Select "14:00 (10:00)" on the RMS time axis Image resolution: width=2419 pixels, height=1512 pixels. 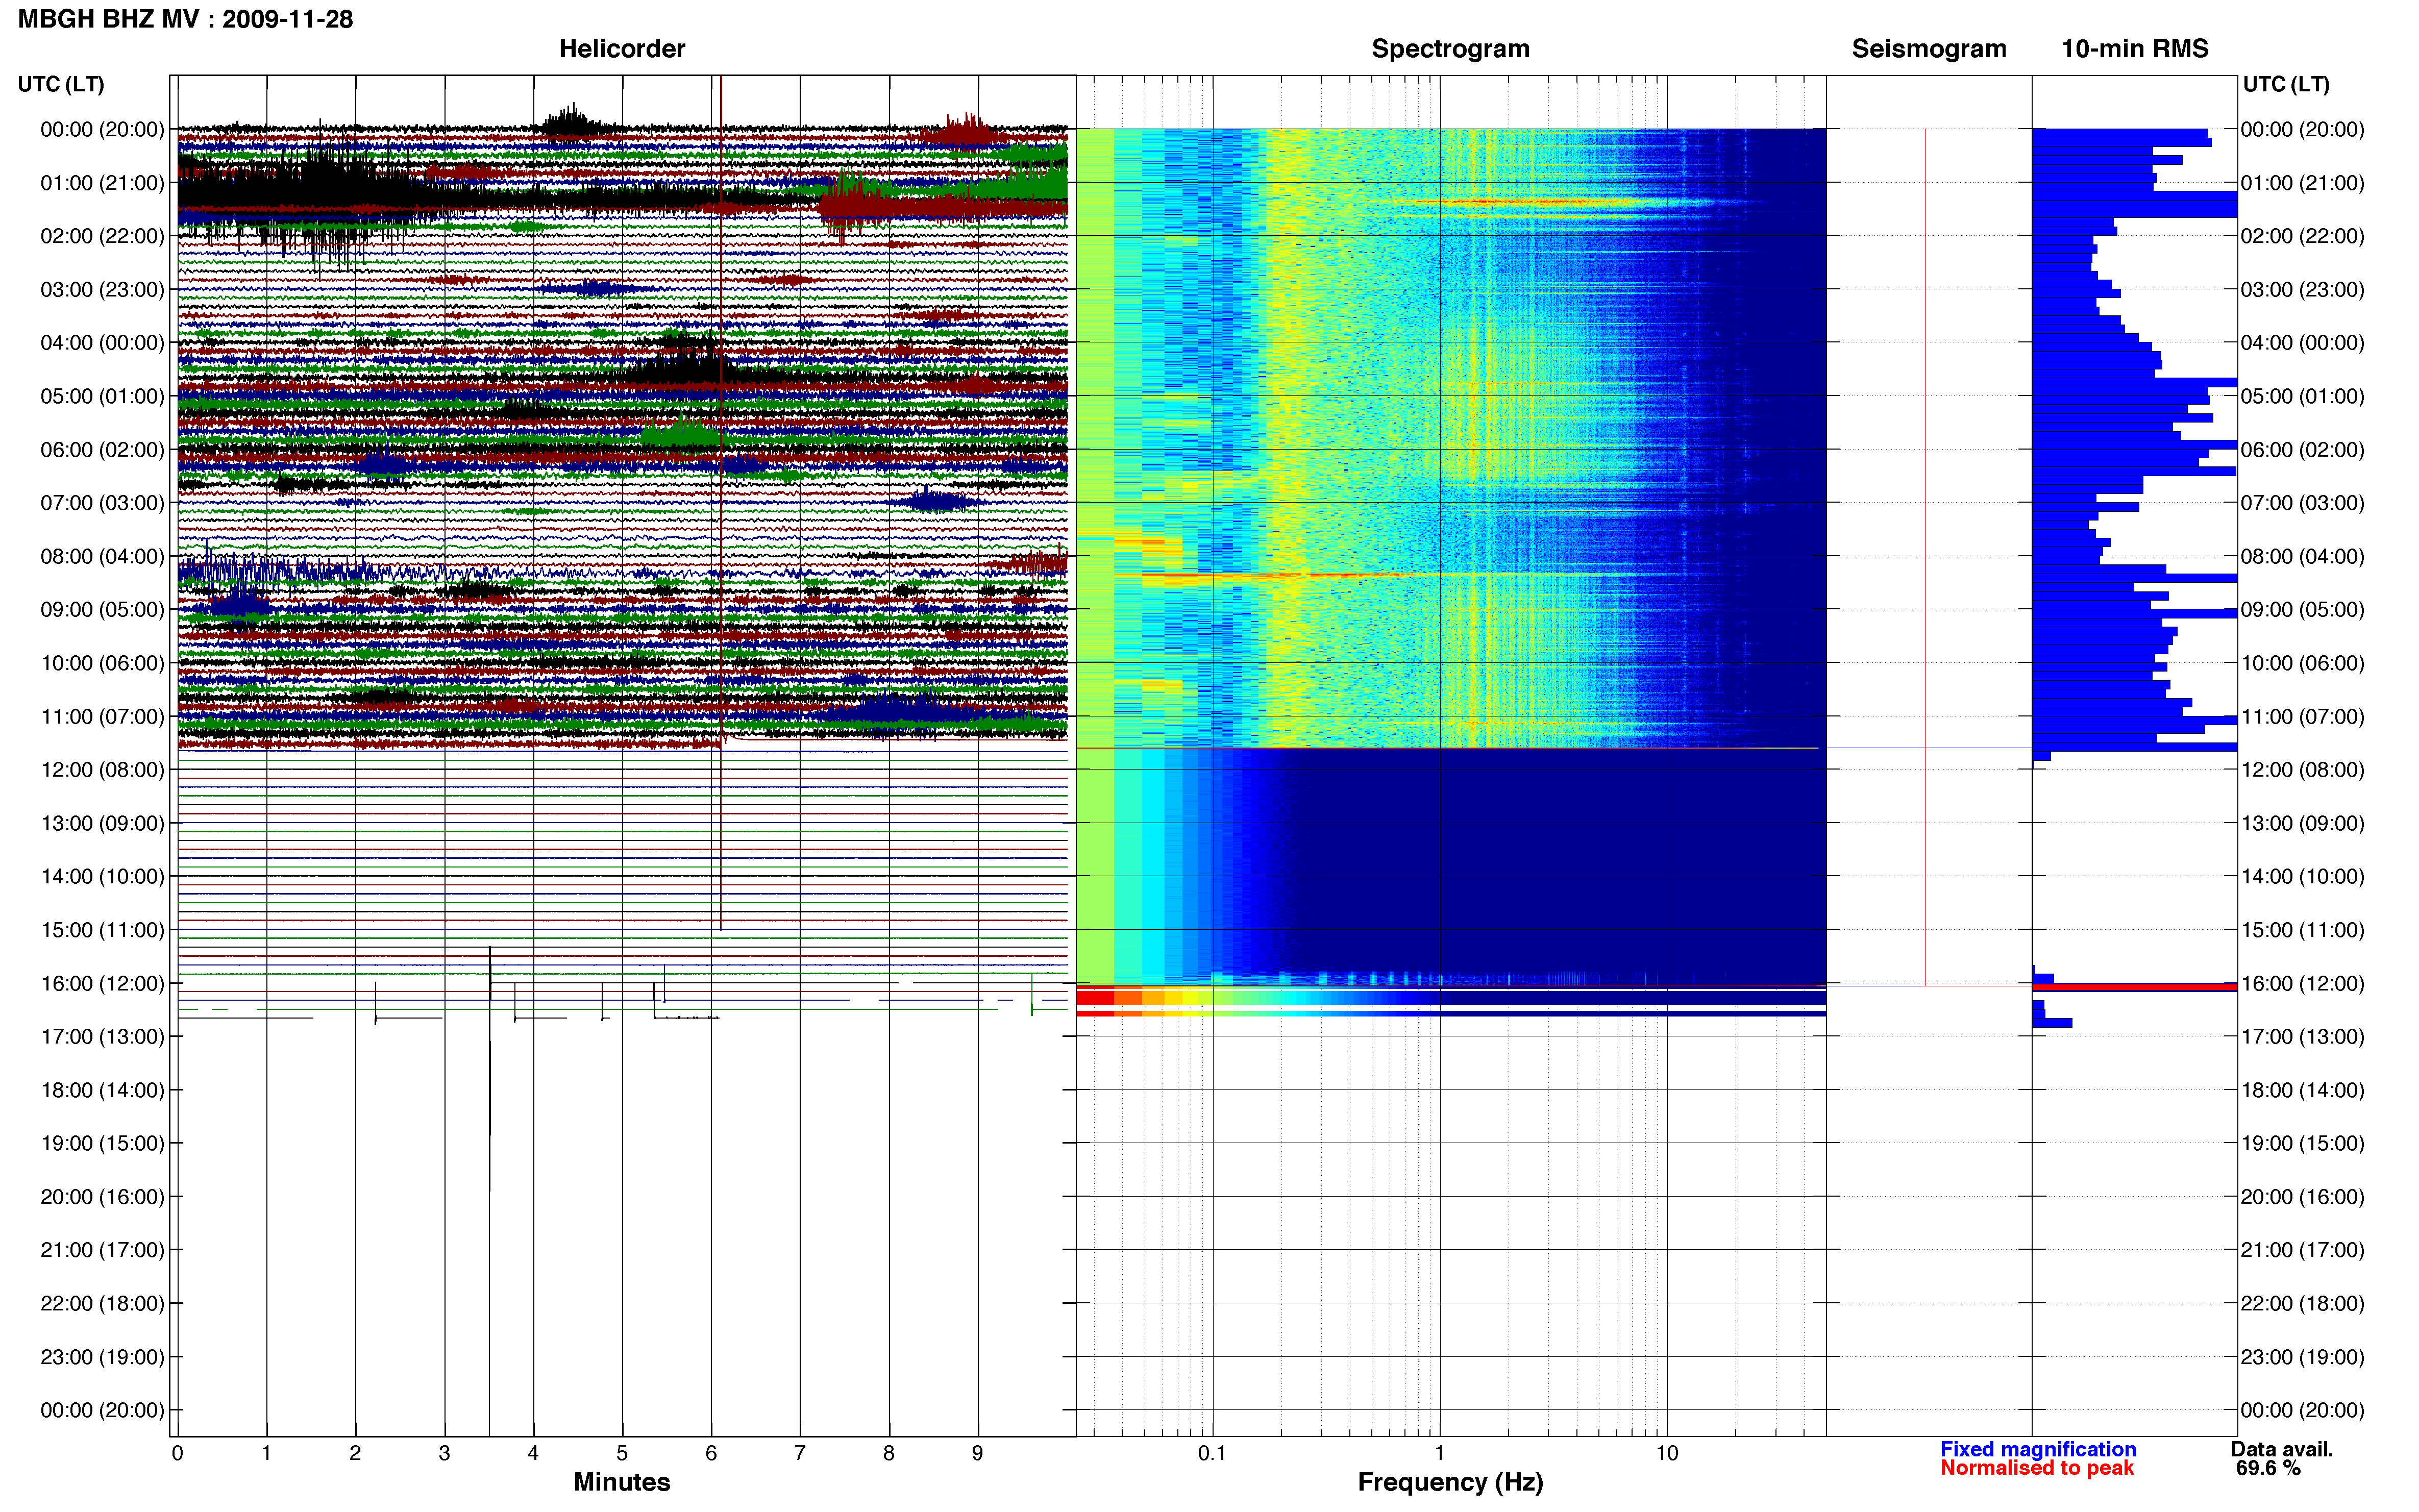pos(2302,876)
